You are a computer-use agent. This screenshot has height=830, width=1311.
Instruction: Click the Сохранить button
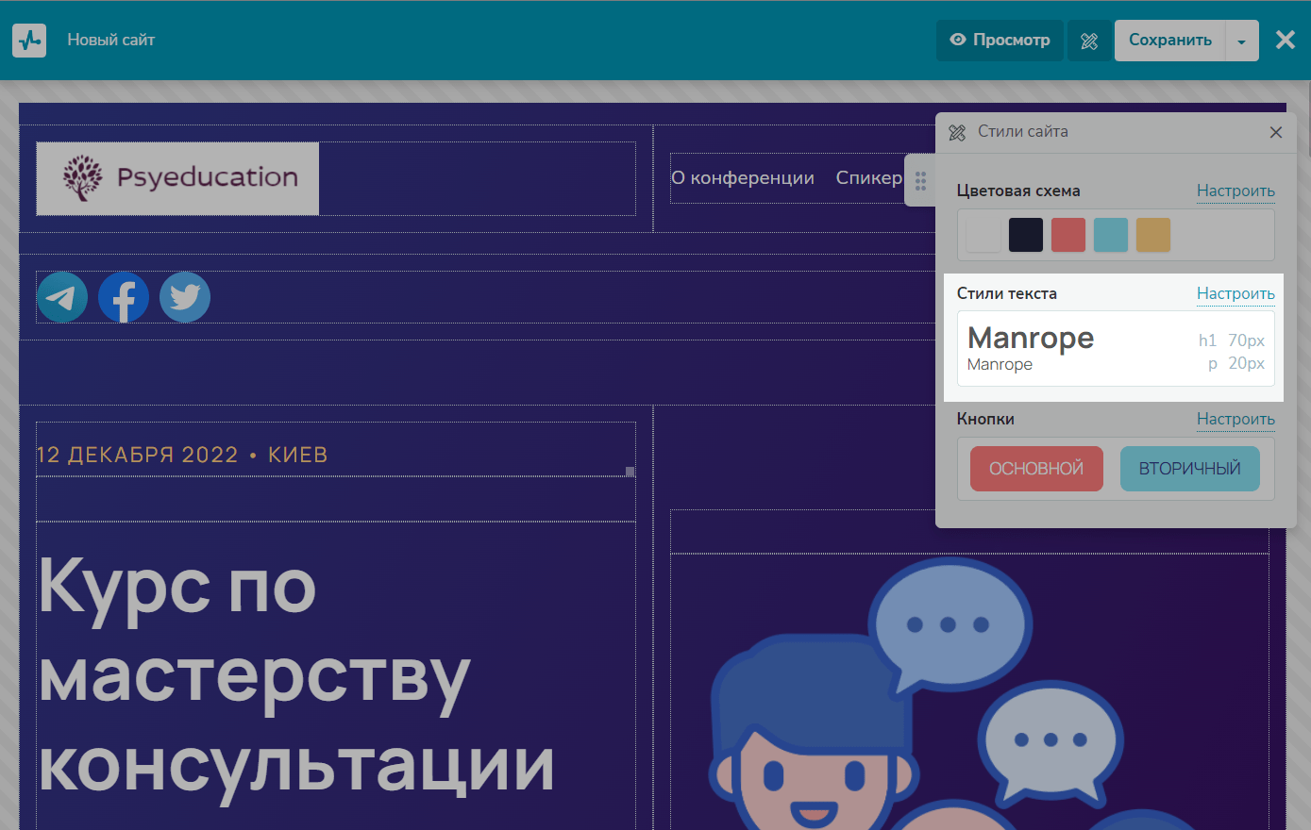1169,41
